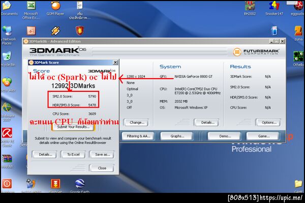This screenshot has width=305, height=203.
Task: Open the Results Options button
Action: (269, 123)
